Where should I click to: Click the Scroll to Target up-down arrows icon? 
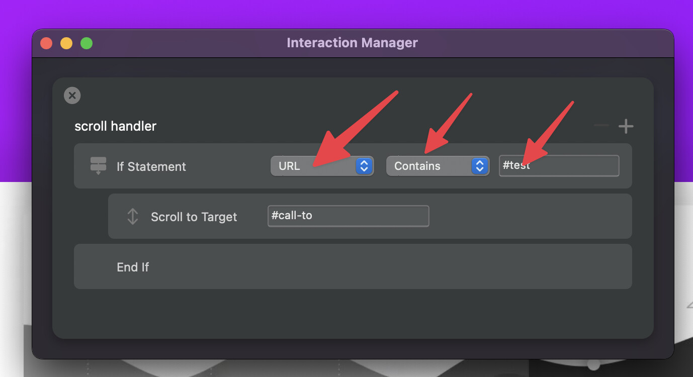(x=132, y=217)
